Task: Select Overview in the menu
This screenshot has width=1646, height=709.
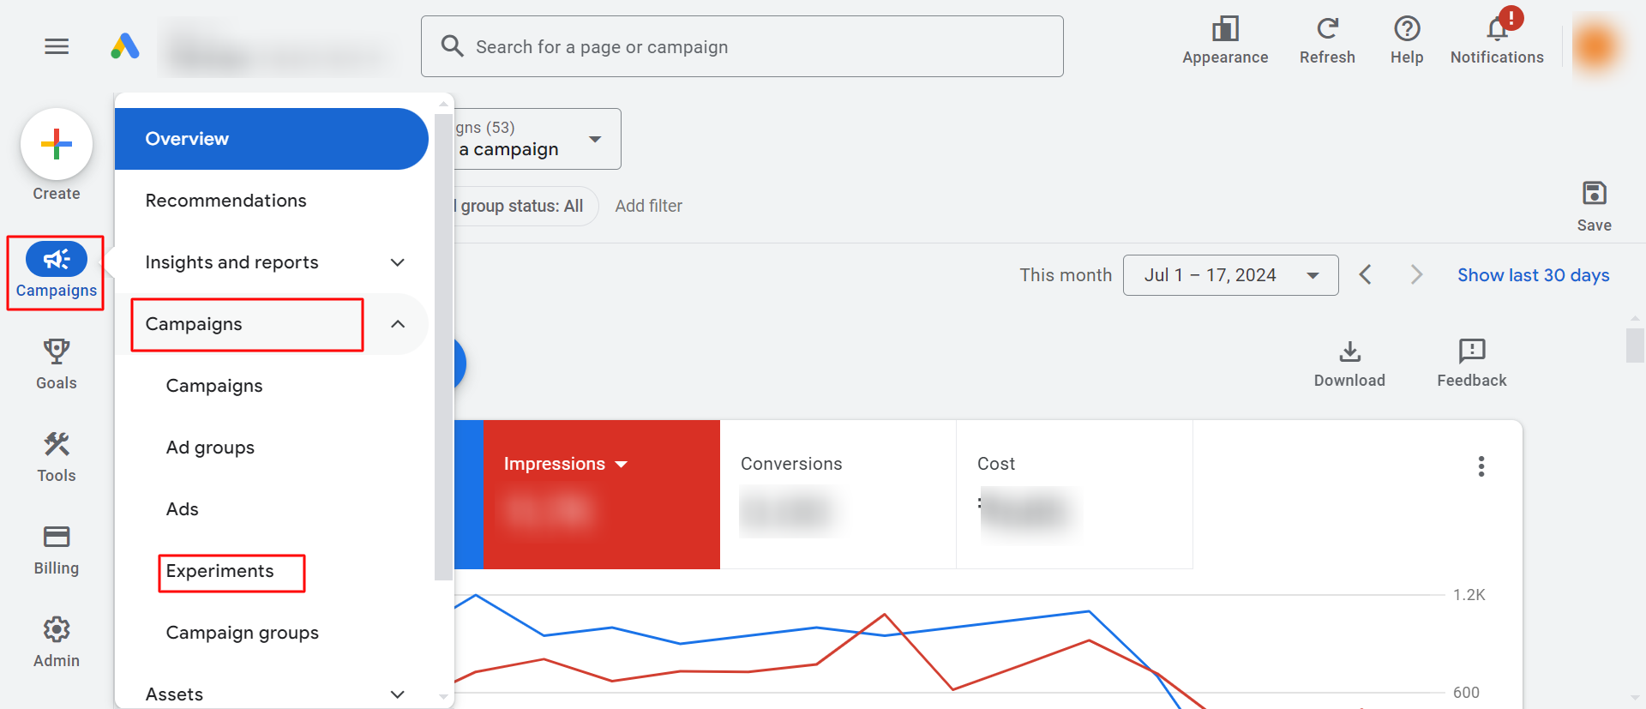Action: (x=271, y=139)
